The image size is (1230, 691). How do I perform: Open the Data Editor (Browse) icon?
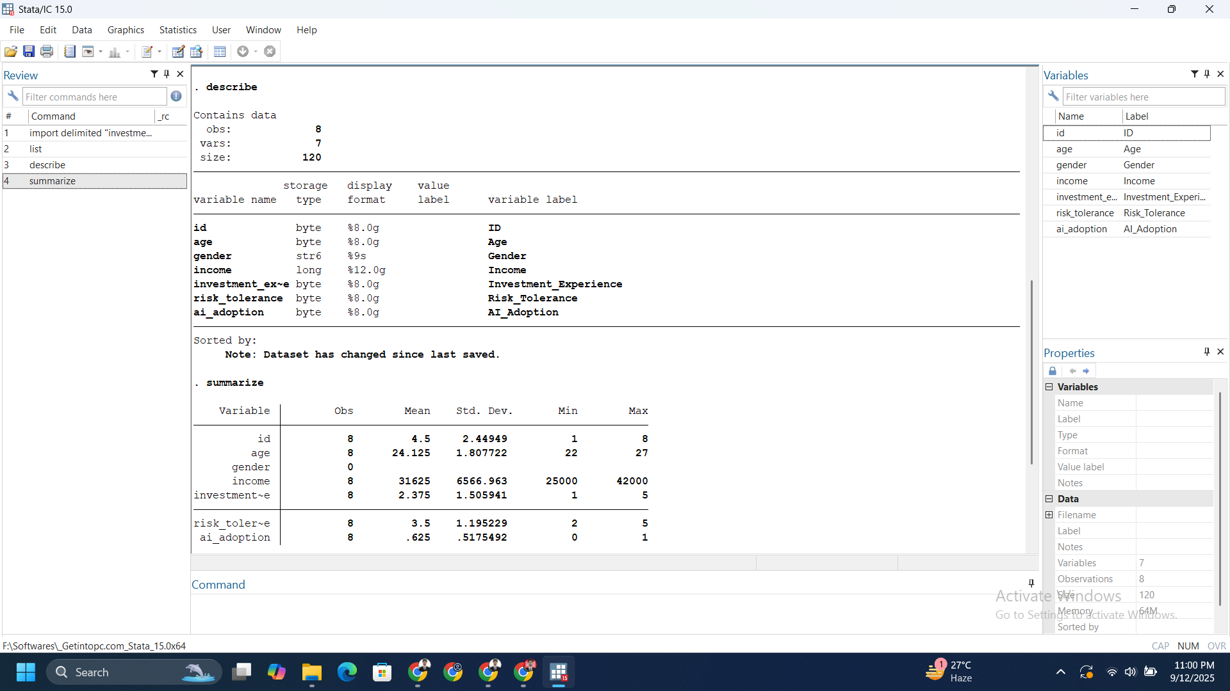tap(197, 52)
